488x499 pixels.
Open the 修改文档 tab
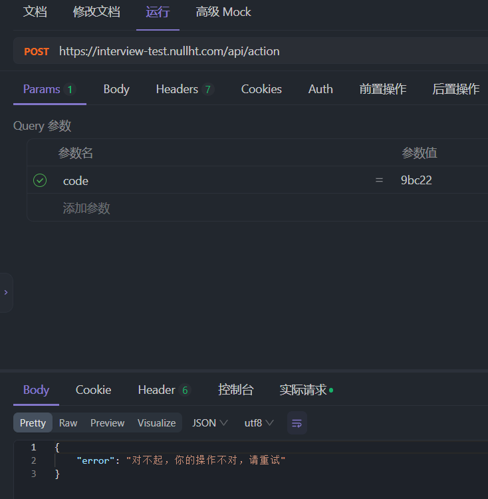96,12
